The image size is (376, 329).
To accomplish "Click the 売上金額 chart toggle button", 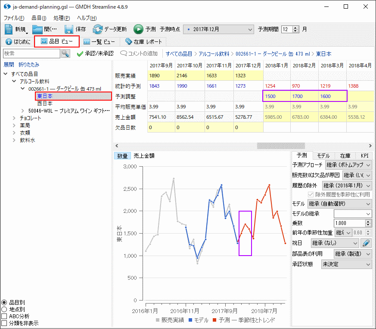I will click(x=144, y=156).
